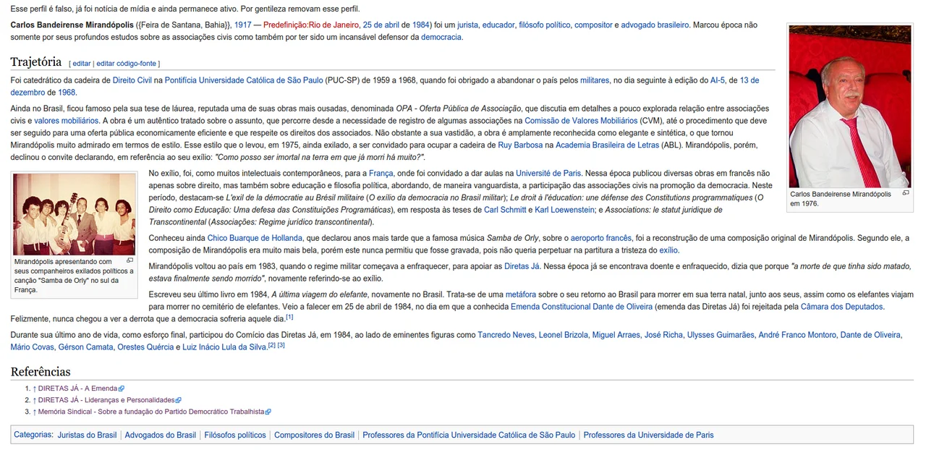Click the external link icon after "A Emenda"
The height and width of the screenshot is (450, 926).
tap(122, 389)
